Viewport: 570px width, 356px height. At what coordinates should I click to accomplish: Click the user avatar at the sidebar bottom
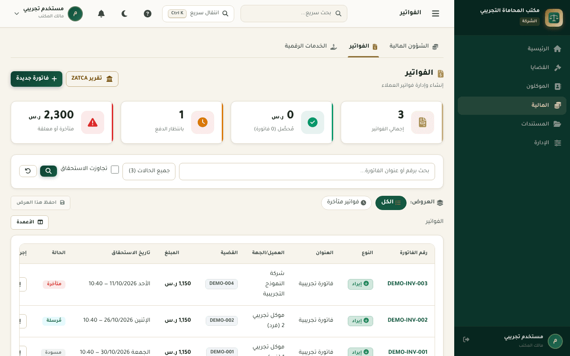point(555,341)
